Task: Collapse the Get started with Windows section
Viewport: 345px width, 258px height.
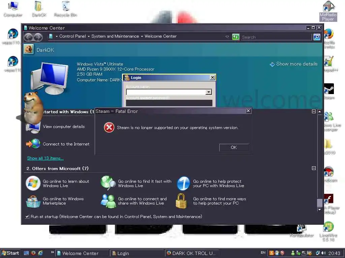Action: [314, 112]
